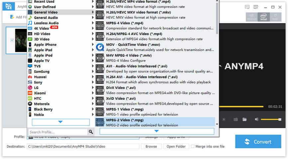Click the XviD Video film icon
Viewport: 288px width, 159px height.
100,101
